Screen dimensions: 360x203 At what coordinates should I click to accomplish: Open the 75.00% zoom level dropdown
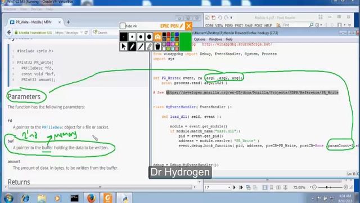pyautogui.click(x=310, y=187)
